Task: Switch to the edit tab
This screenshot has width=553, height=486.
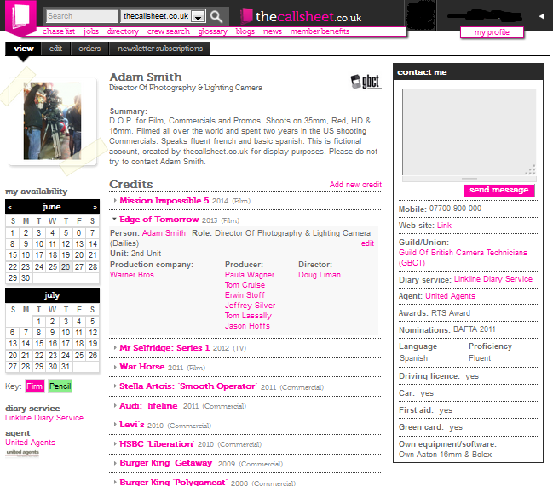Action: tap(55, 49)
